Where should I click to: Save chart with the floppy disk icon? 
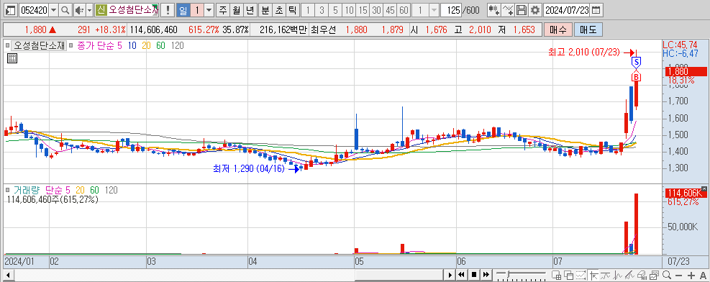click(522, 10)
